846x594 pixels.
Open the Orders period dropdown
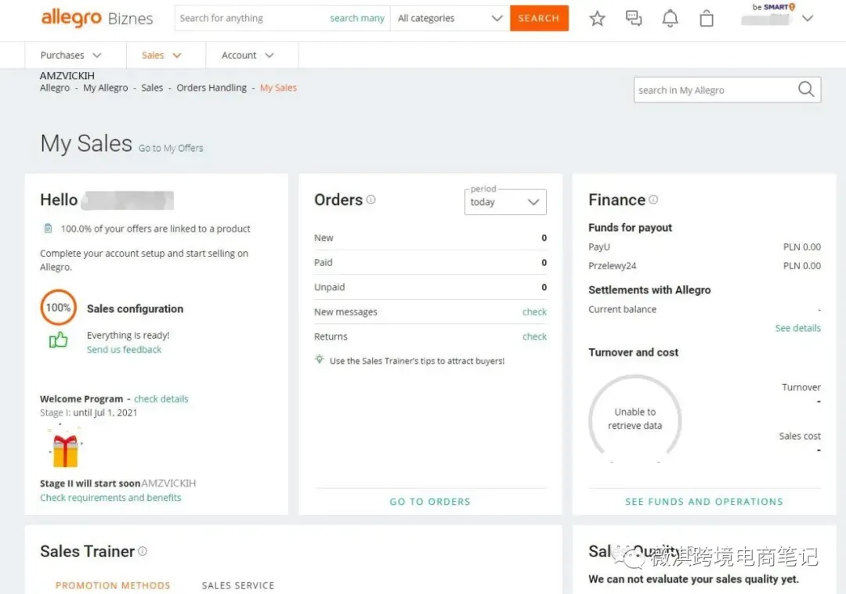tap(505, 202)
